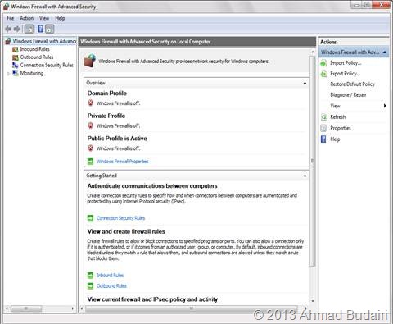Follow the Inbound Rules link in Getting Started
This screenshot has width=393, height=324.
pyautogui.click(x=110, y=275)
